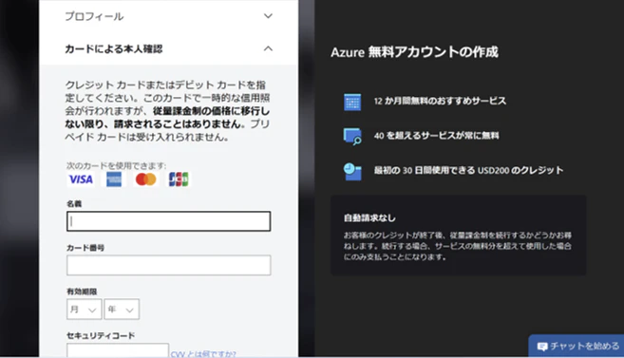Screen dimensions: 624x358
Task: Click the calendar icon for 12 か月間無料
Action: [x=352, y=102]
